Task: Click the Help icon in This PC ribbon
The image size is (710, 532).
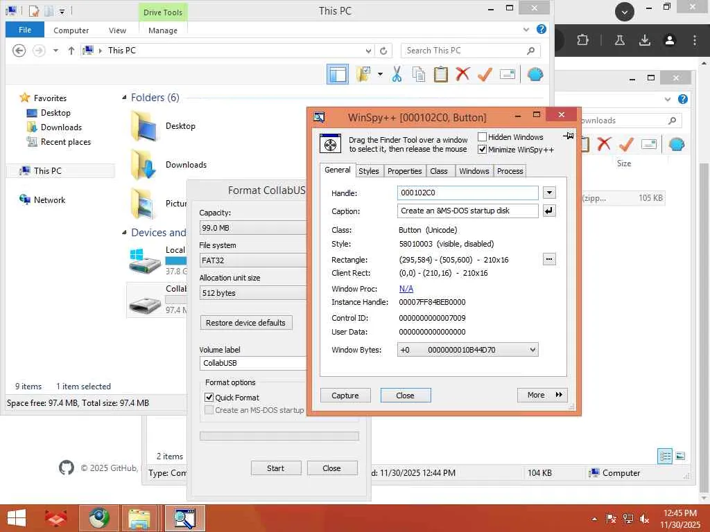Action: [541, 29]
